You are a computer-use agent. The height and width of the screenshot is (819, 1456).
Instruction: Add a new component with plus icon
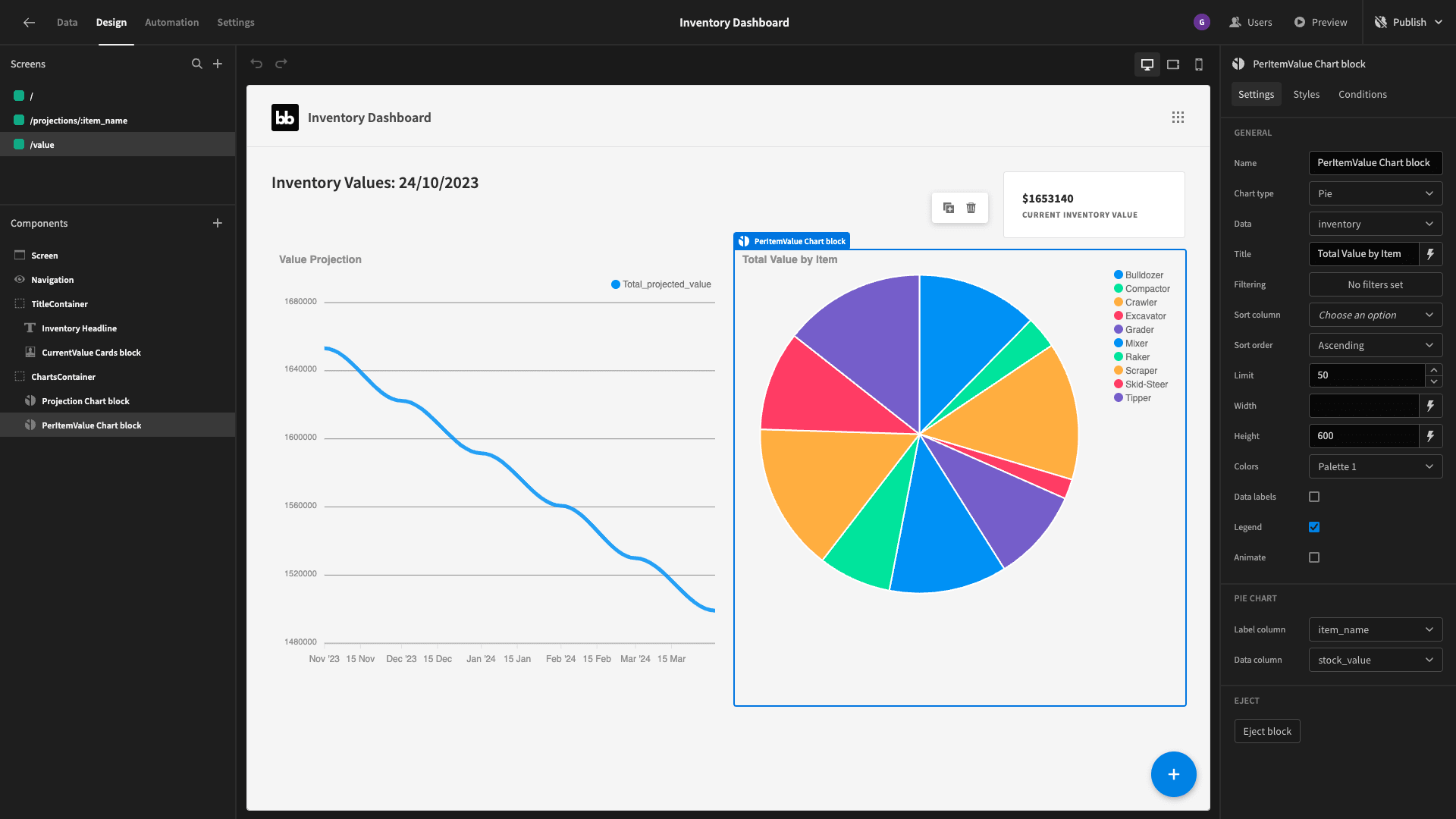(218, 223)
